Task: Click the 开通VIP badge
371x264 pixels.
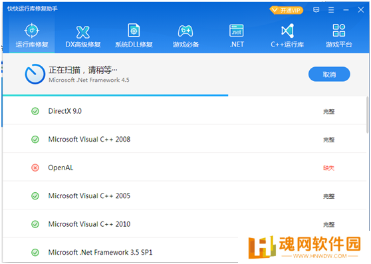Action: pos(287,10)
